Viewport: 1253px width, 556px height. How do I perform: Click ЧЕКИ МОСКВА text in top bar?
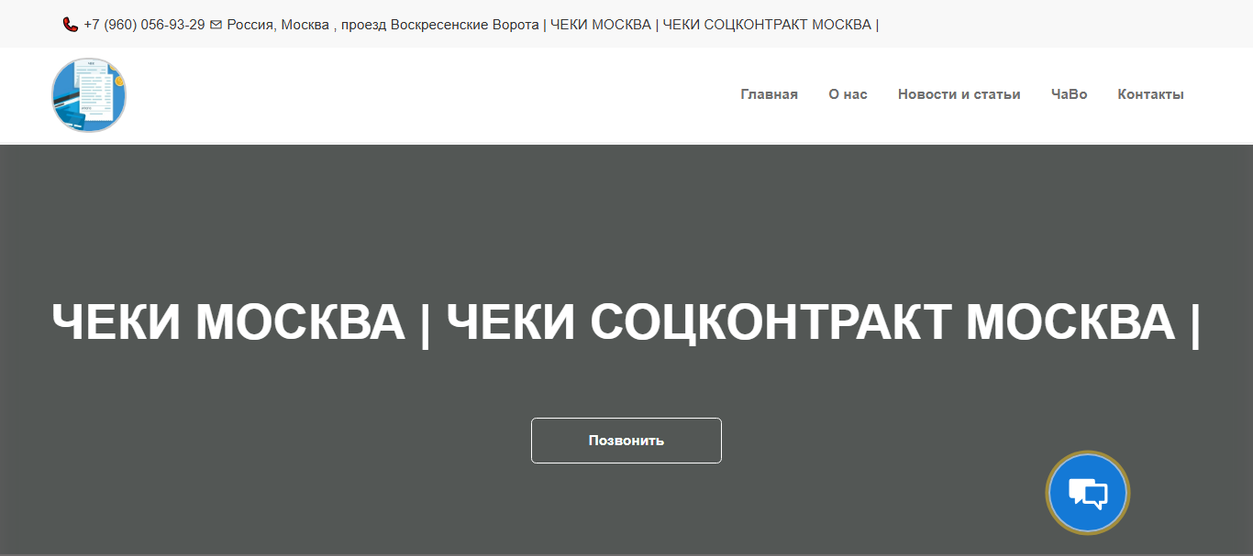(600, 25)
